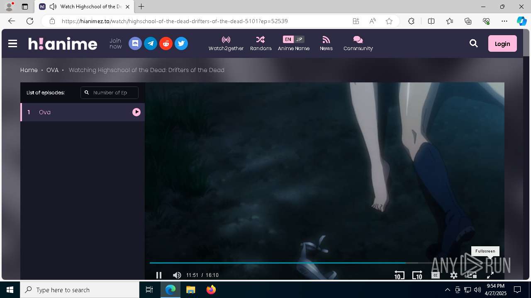The height and width of the screenshot is (298, 531).
Task: Open browser Extensions menu
Action: pos(411,21)
